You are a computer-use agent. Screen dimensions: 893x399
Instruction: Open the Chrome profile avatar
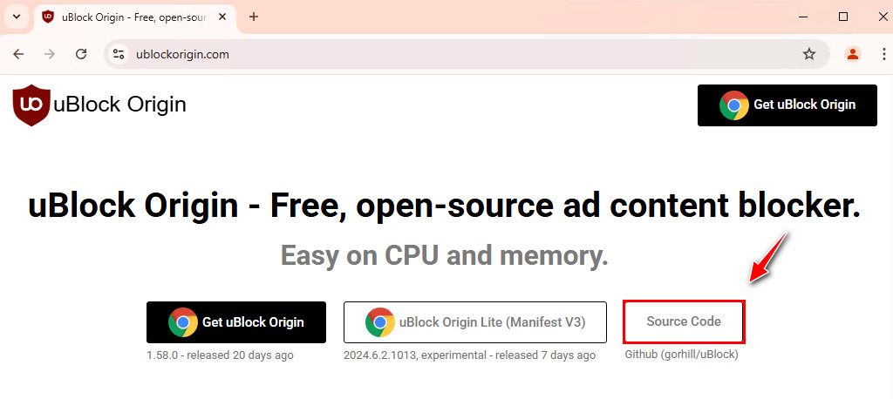[853, 54]
